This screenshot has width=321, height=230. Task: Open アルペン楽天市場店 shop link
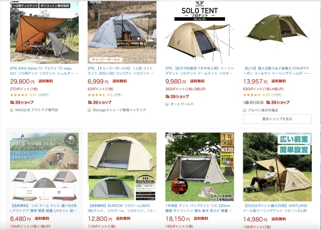[263, 110]
